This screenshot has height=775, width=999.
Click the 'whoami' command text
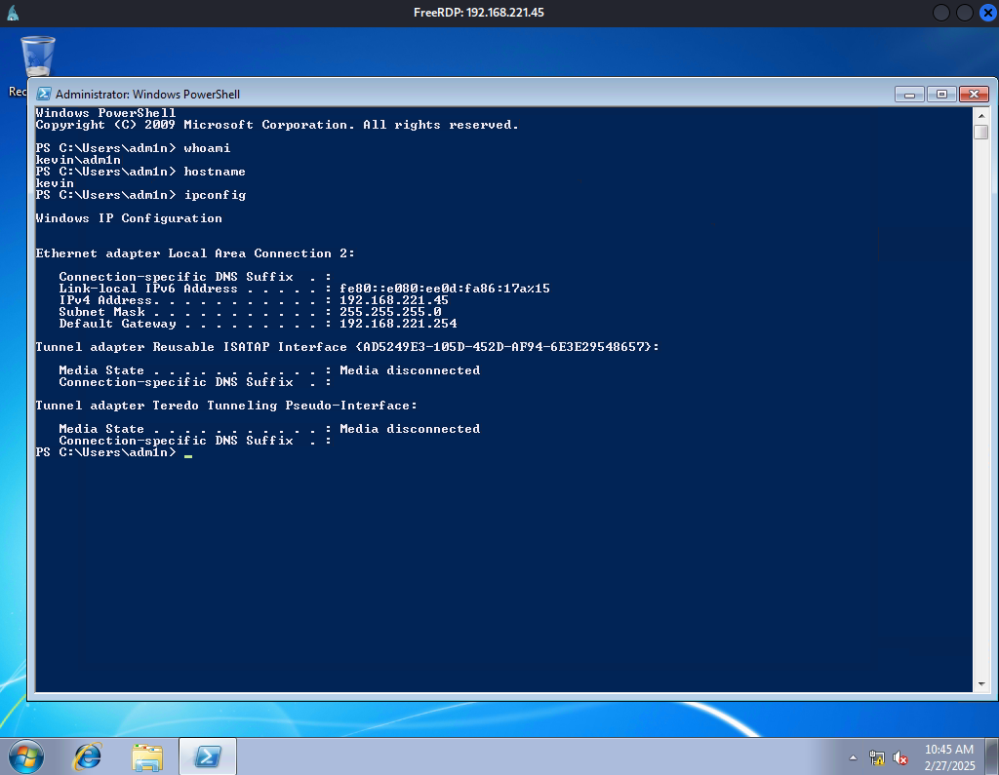click(x=207, y=148)
